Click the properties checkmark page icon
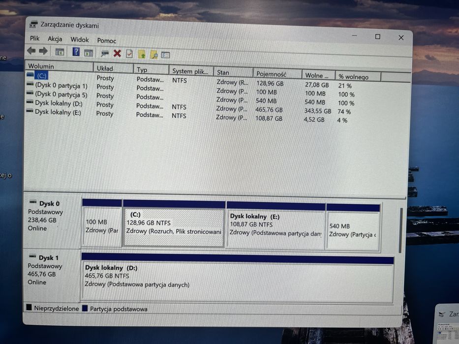This screenshot has height=344, width=459. [129, 54]
